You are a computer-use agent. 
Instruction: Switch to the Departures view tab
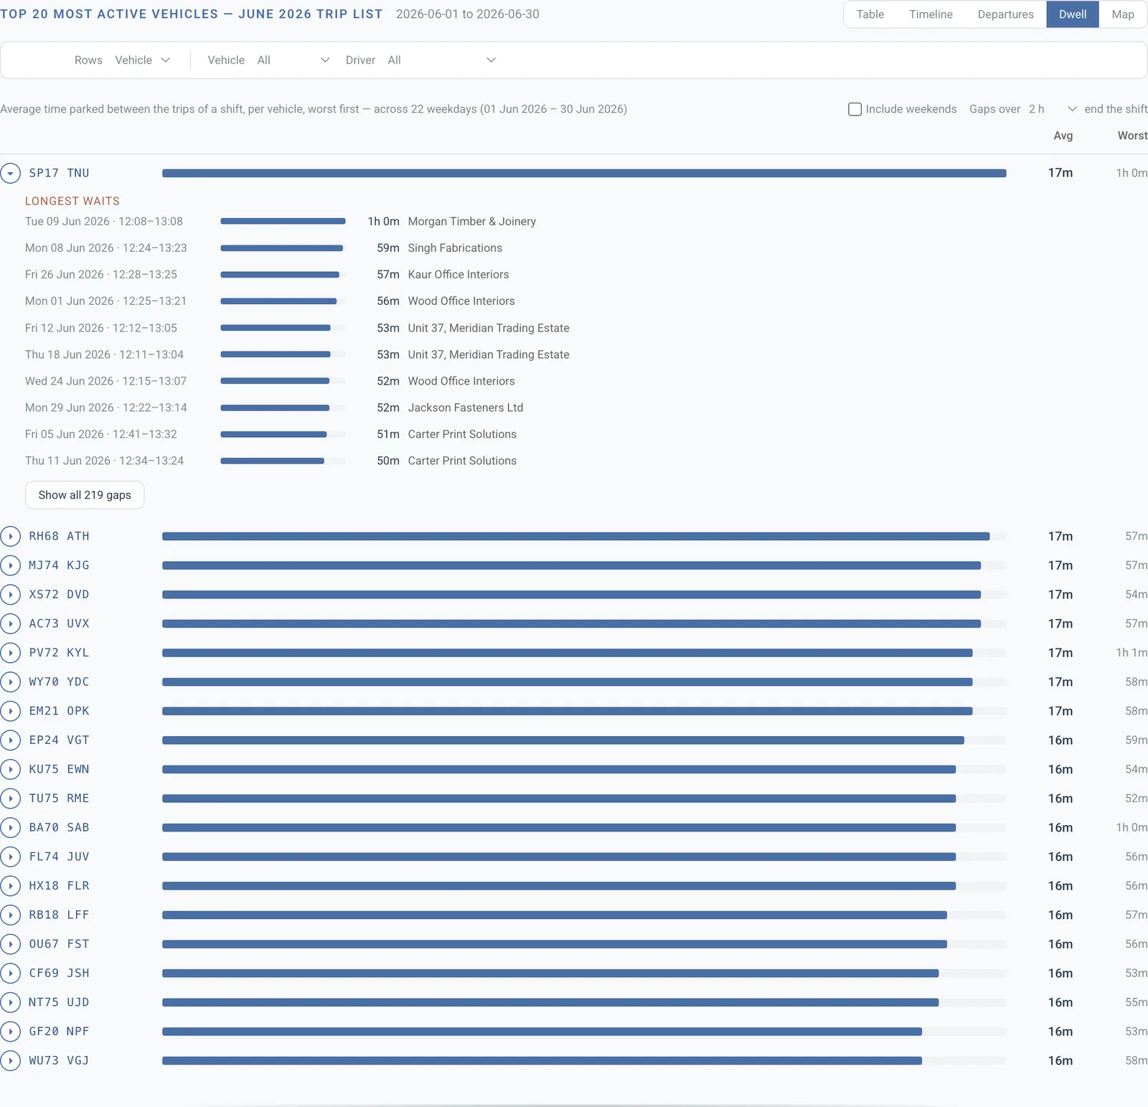click(1005, 14)
